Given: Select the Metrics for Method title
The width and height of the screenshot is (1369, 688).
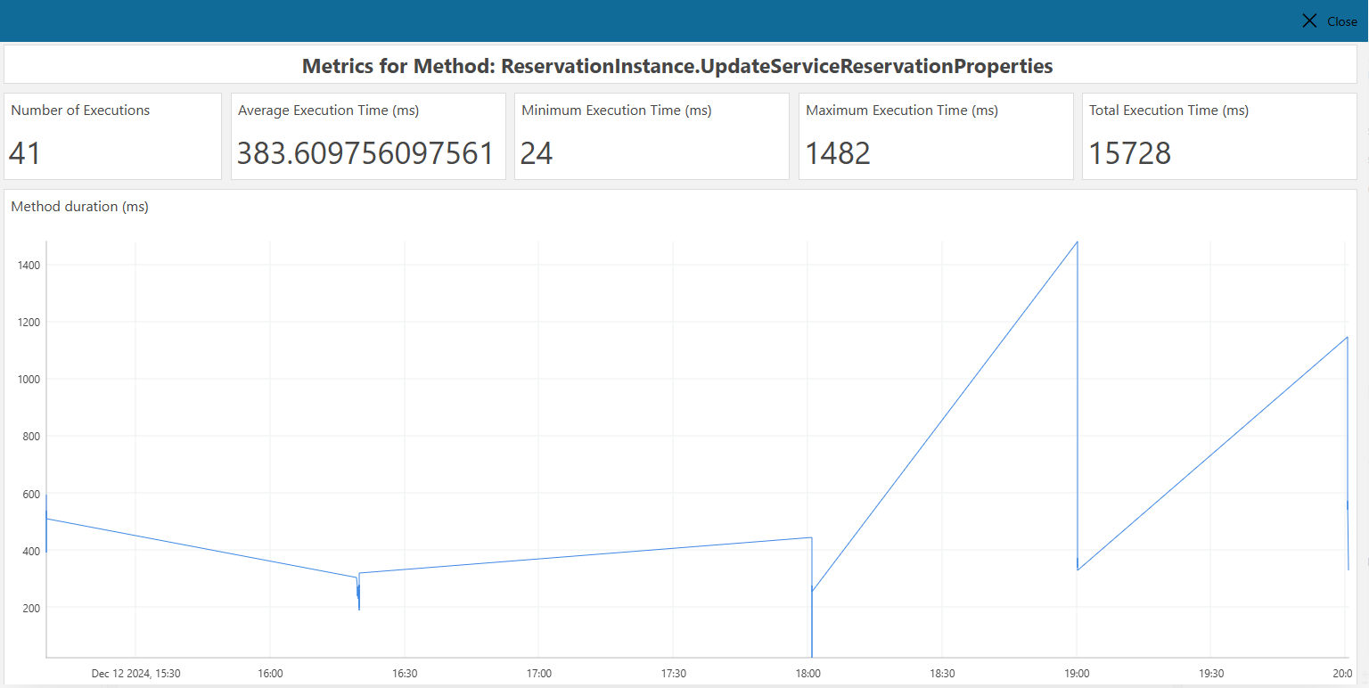Looking at the screenshot, I should point(677,66).
